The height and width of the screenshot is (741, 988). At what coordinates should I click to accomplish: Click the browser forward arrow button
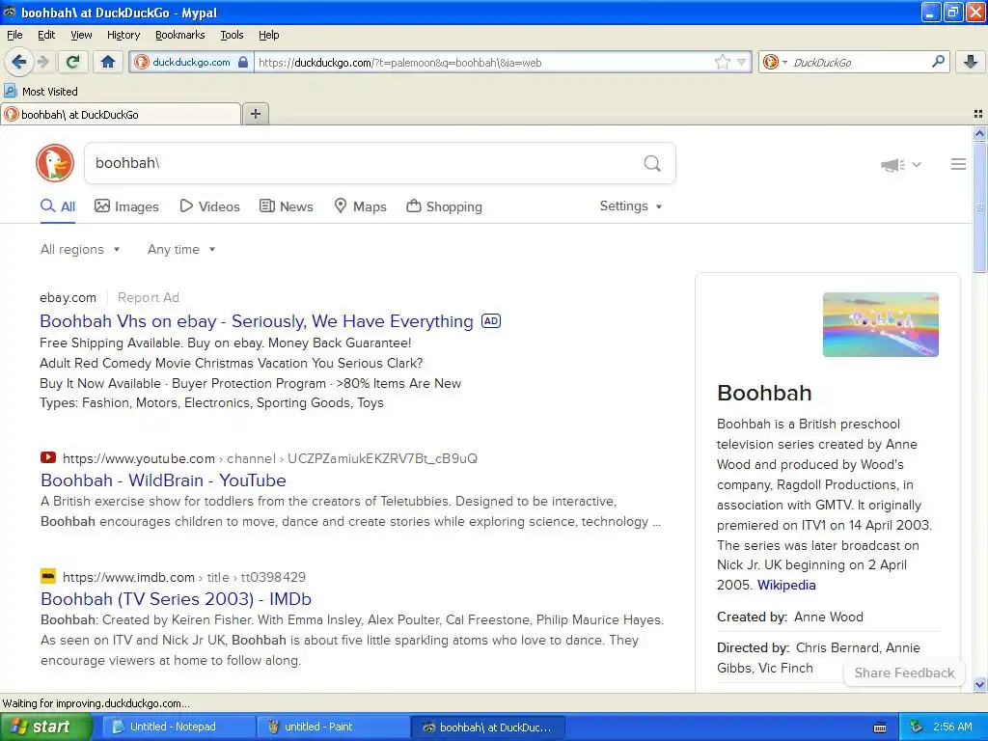pyautogui.click(x=43, y=62)
